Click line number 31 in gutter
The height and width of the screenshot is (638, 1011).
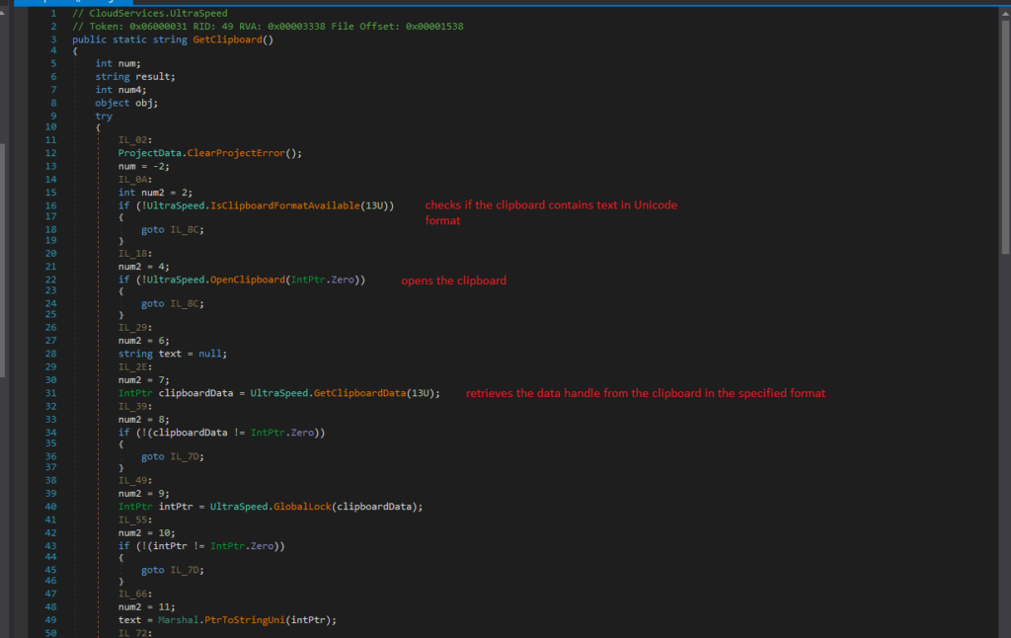[51, 393]
